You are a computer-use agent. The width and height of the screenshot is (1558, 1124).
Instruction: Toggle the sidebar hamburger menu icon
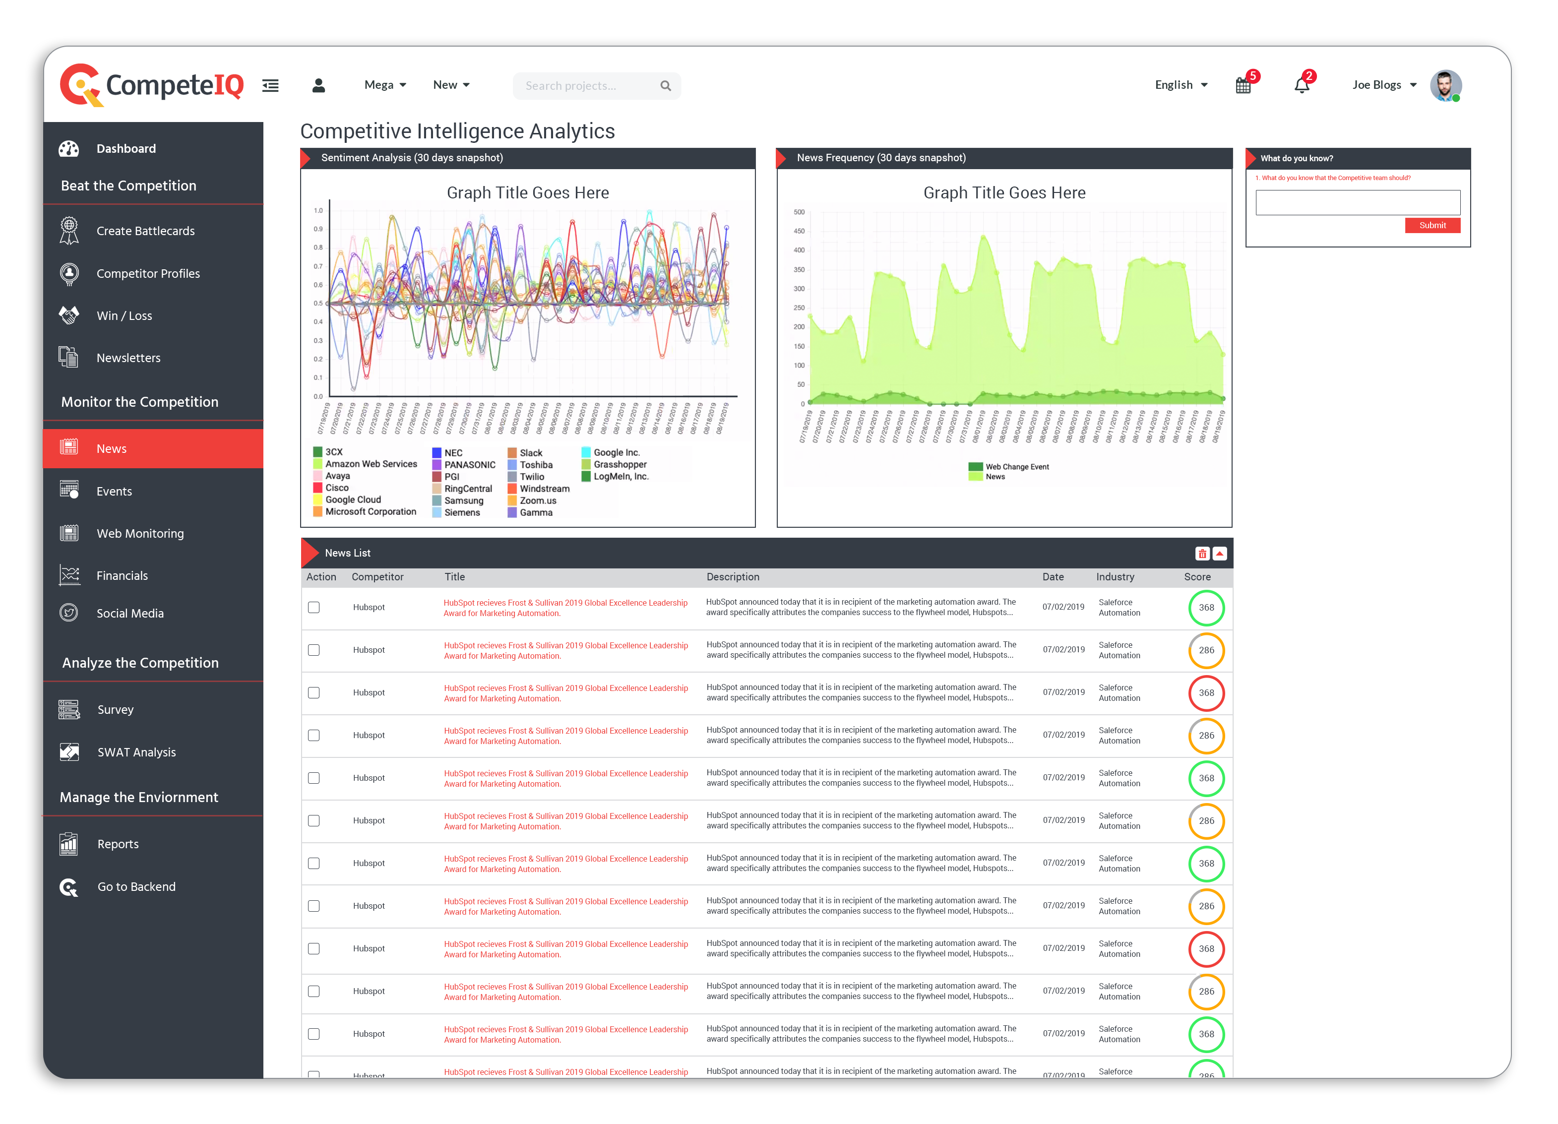click(x=271, y=86)
